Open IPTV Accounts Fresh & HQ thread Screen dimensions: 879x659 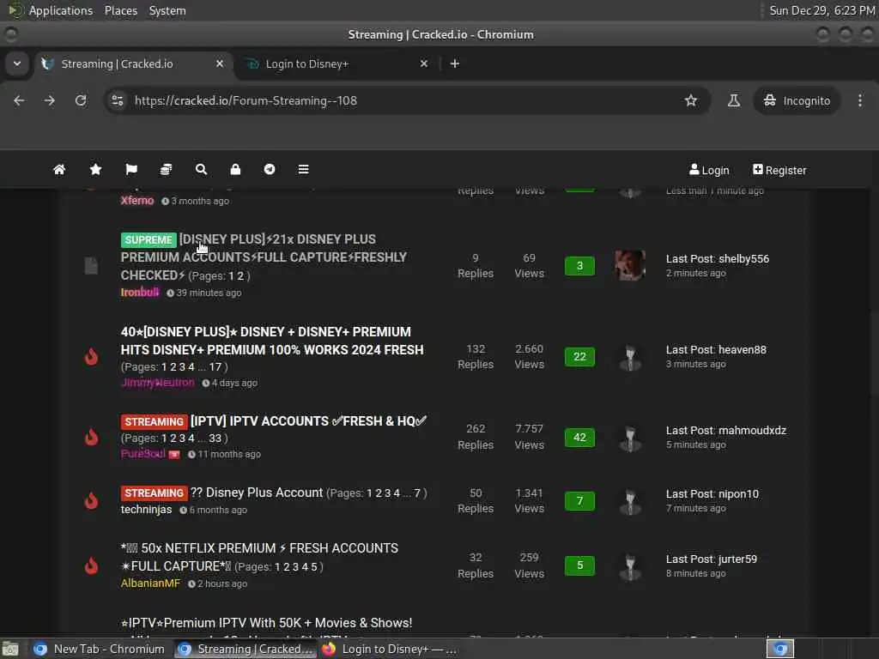(x=308, y=420)
